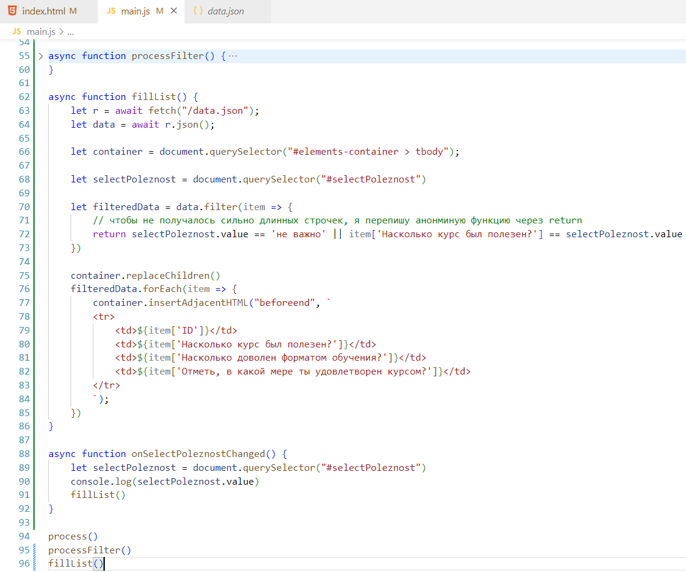Click line number 88 in the gutter
The width and height of the screenshot is (686, 572).
click(x=24, y=454)
